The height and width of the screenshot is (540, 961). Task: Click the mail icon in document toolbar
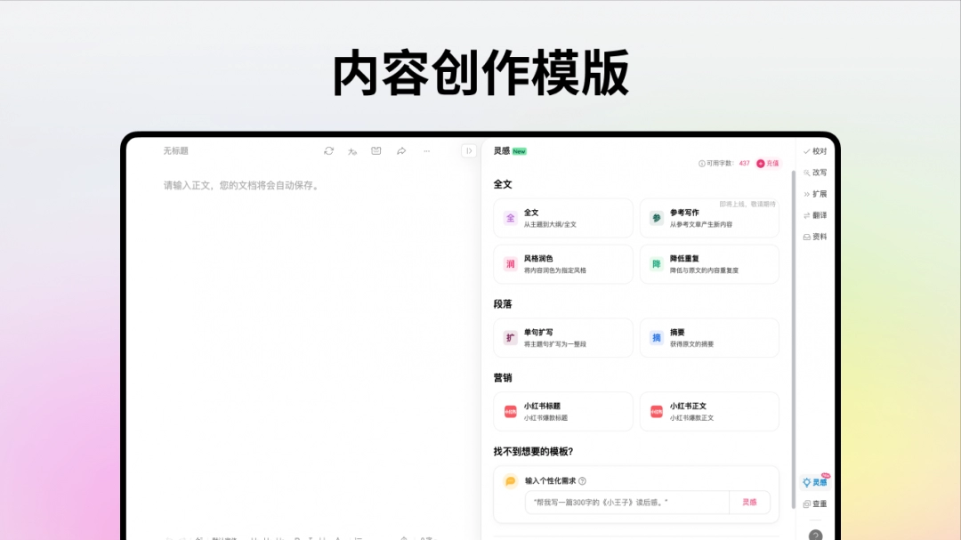tap(376, 150)
